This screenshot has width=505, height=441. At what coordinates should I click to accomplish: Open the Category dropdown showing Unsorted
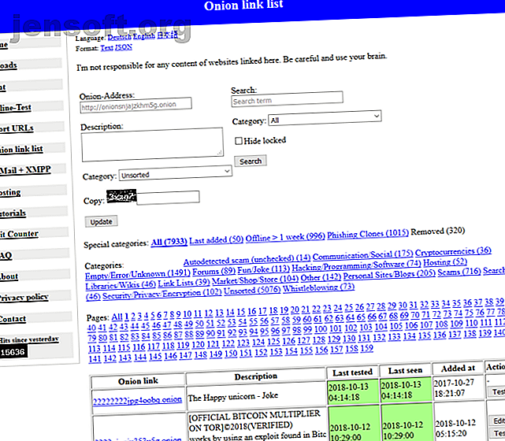coord(176,173)
